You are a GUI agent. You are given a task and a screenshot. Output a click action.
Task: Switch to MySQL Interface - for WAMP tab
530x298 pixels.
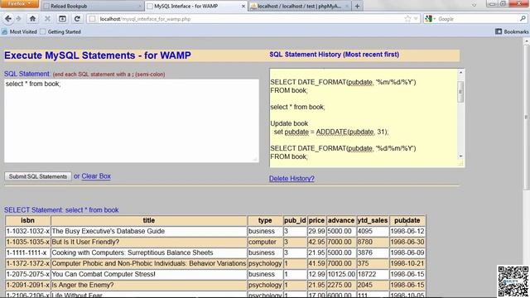point(196,6)
